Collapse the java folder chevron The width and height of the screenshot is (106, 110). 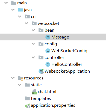click(13, 10)
